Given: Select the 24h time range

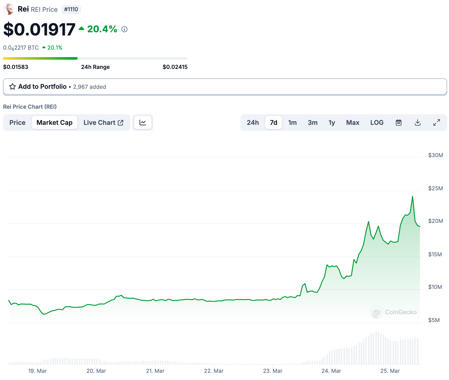Looking at the screenshot, I should click(253, 123).
